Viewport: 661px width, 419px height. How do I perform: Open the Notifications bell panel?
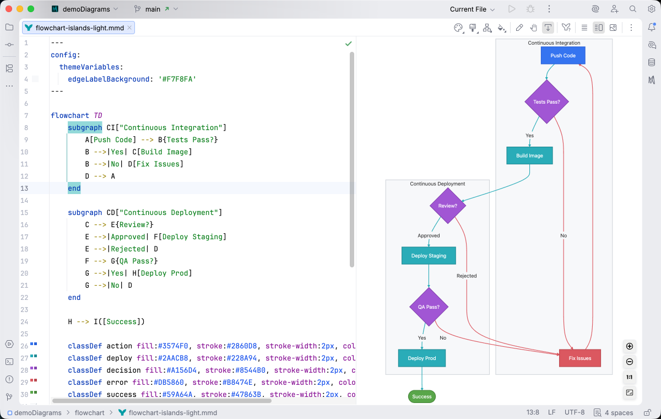pos(652,27)
